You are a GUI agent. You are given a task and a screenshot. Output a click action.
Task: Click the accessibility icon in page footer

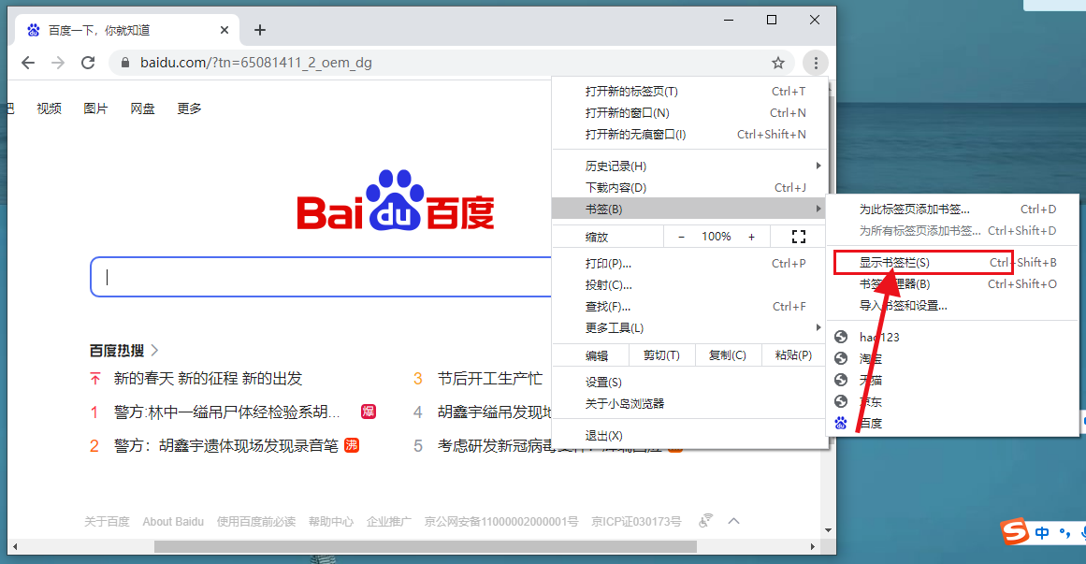coord(706,521)
